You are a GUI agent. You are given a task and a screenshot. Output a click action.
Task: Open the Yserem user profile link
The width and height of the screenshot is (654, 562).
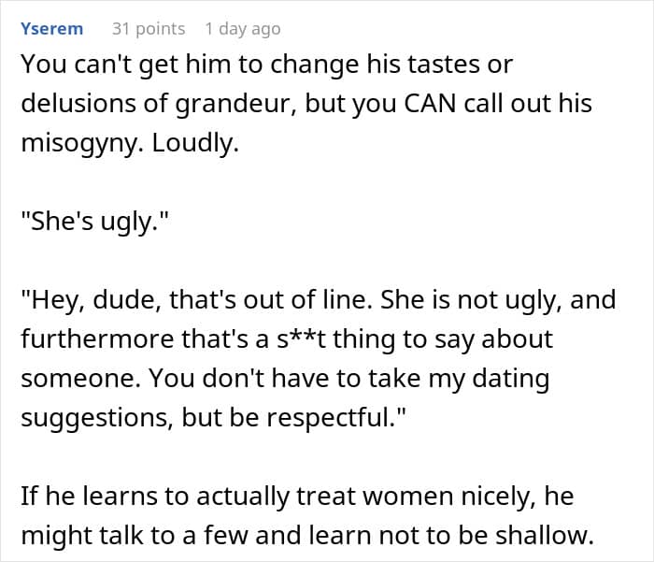click(51, 29)
